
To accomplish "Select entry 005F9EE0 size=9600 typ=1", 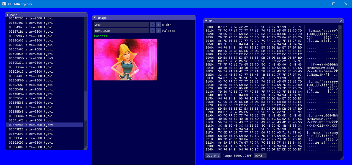I will [44, 129].
